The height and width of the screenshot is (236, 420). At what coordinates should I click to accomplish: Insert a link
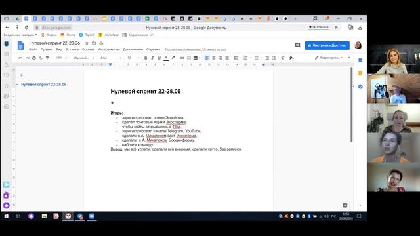coord(182,58)
